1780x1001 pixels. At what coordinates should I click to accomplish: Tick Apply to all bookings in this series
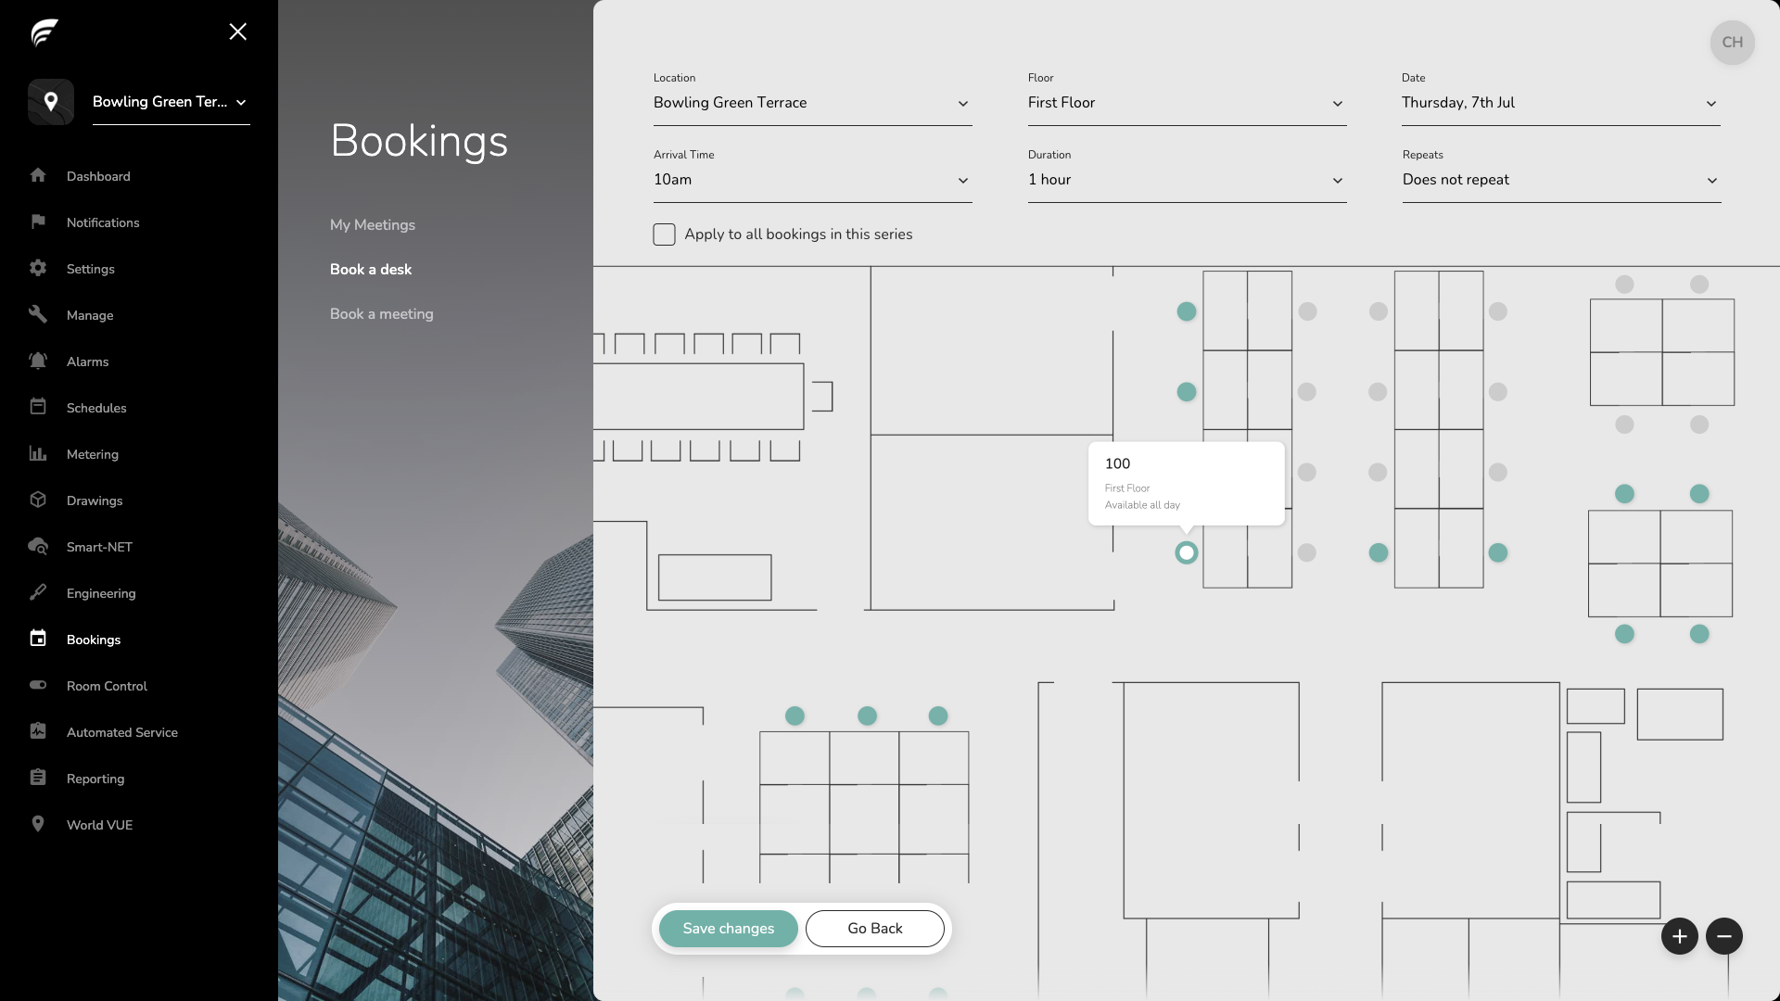click(664, 234)
